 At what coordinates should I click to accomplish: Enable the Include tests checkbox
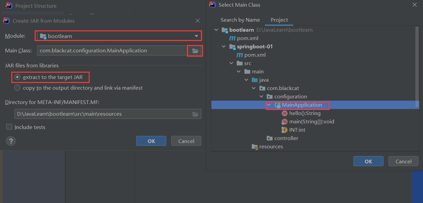9,127
